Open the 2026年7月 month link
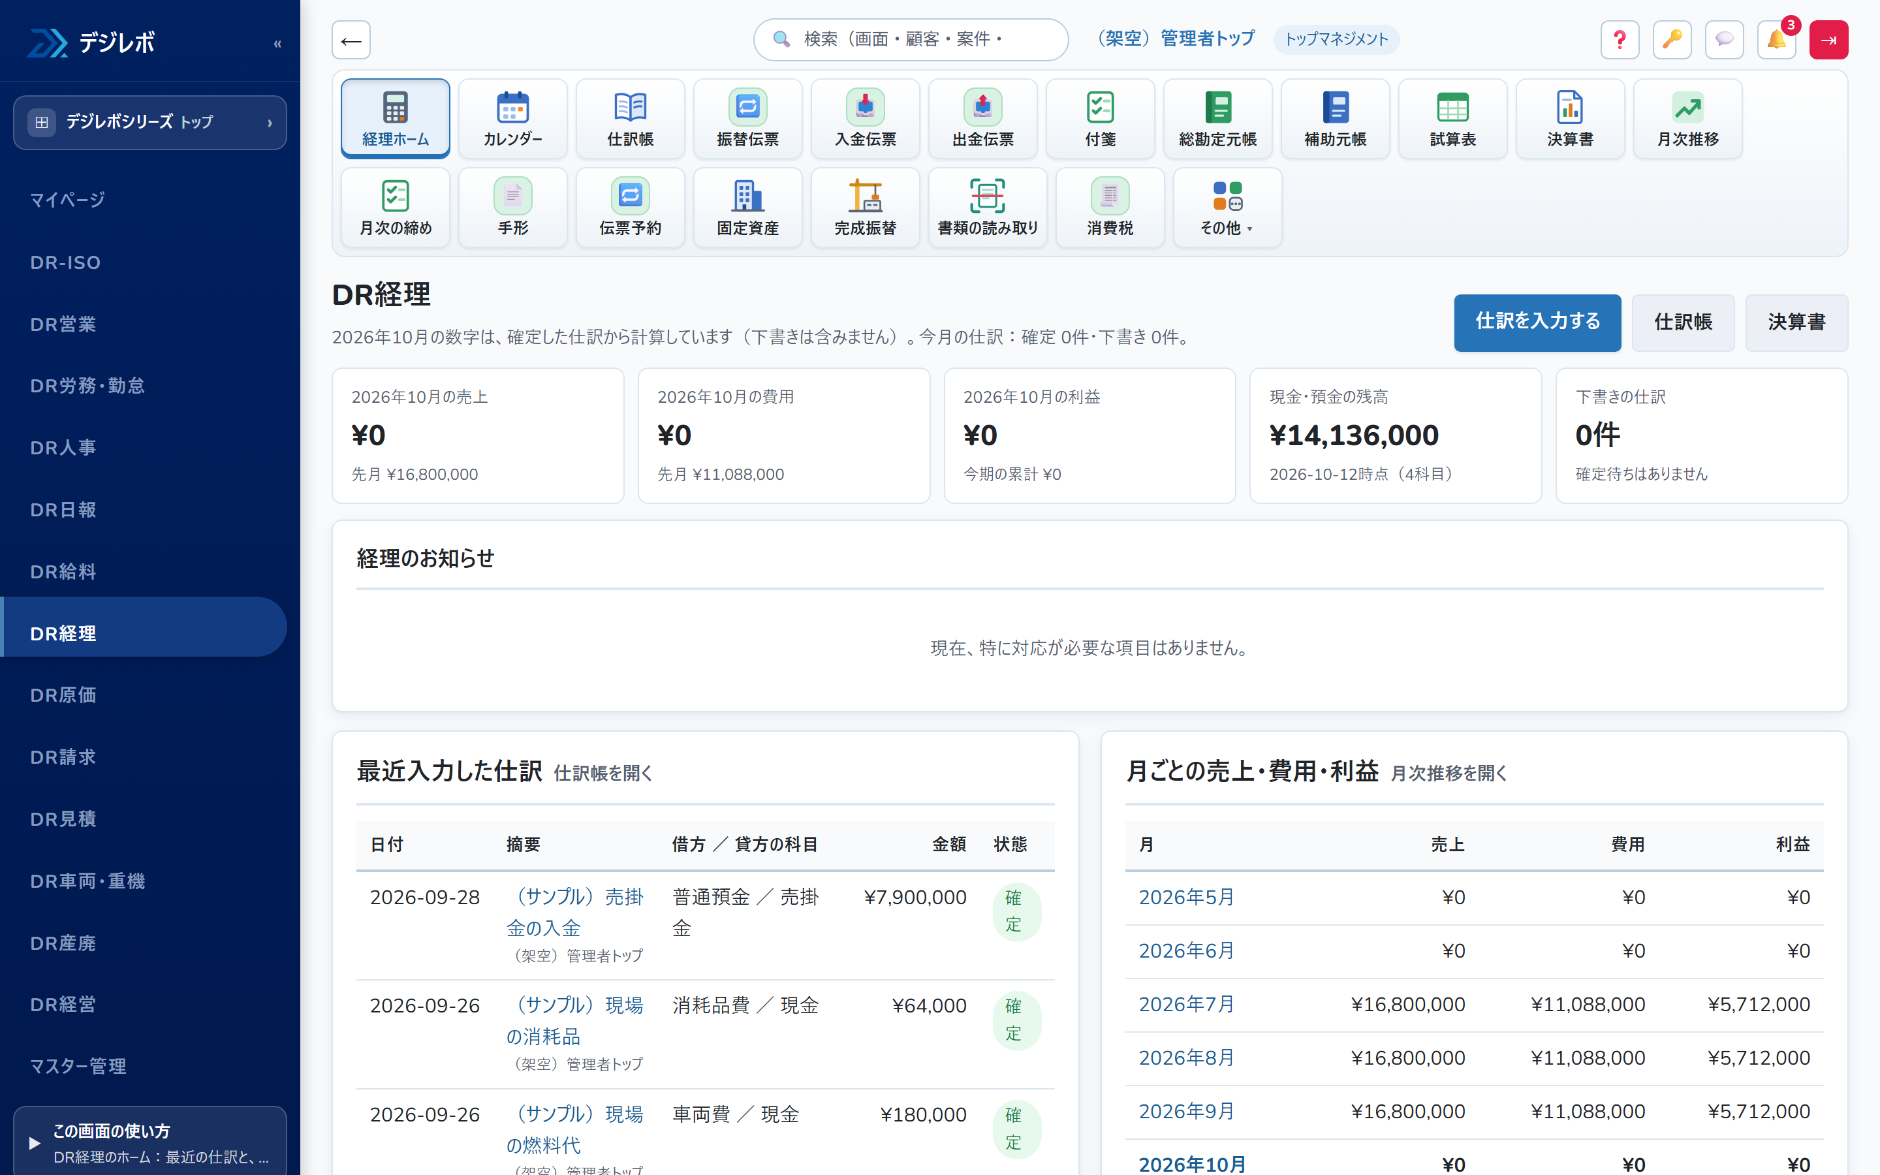 coord(1186,1004)
